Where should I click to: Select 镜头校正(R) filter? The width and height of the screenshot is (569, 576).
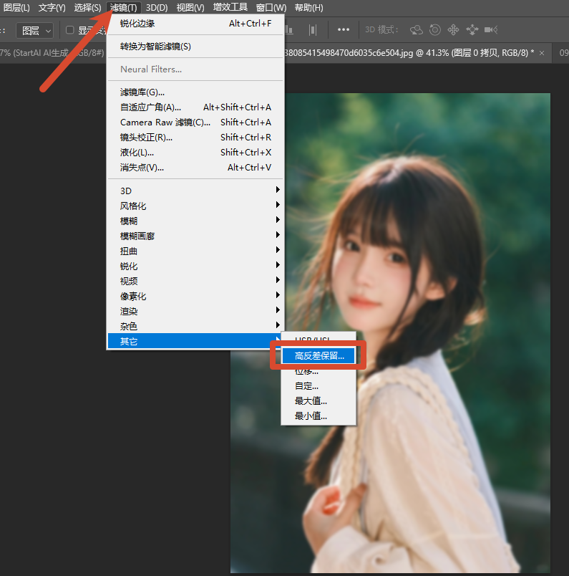click(195, 138)
